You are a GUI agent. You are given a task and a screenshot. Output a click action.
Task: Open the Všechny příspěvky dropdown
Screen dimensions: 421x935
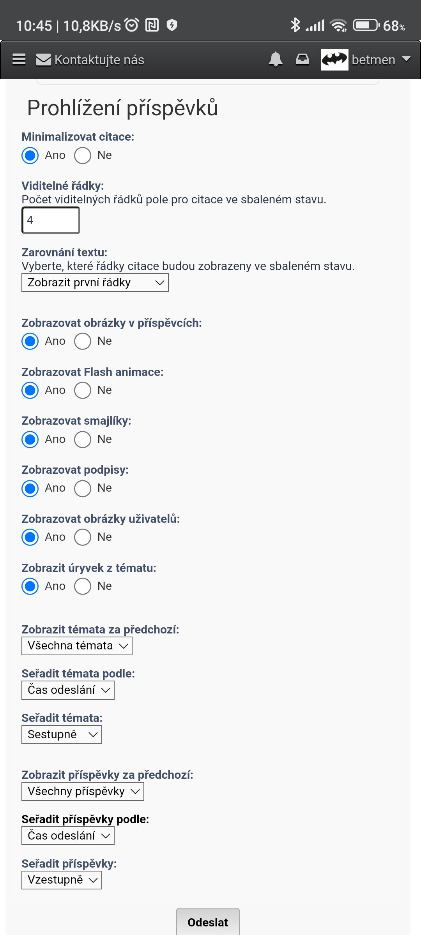[x=83, y=792]
